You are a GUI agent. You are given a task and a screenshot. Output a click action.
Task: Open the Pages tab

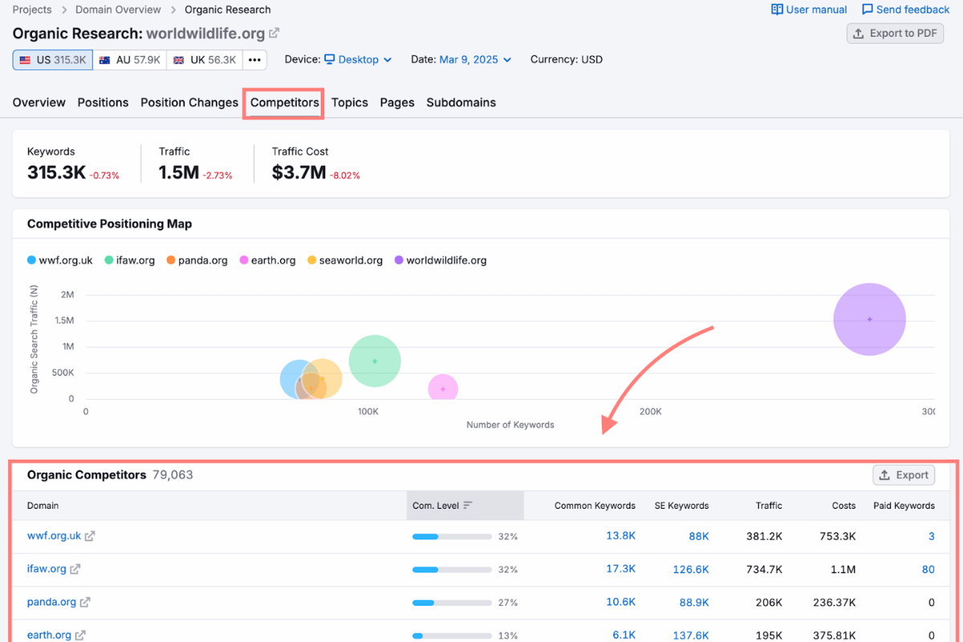[397, 103]
